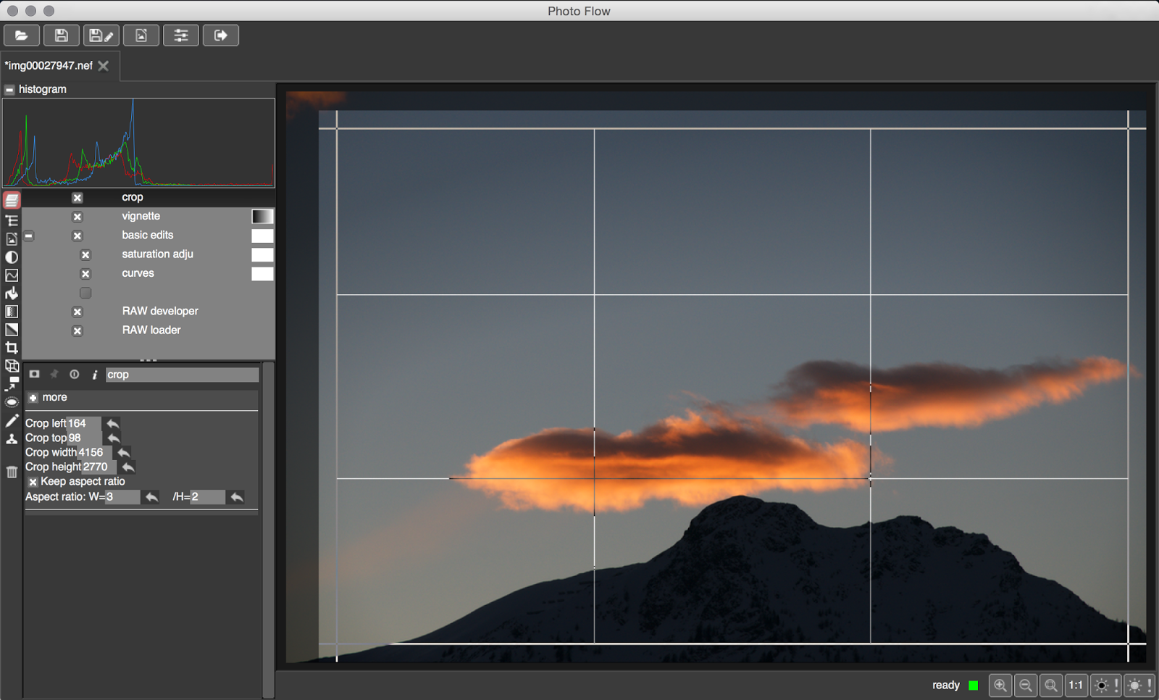Reset the aspect ratio H value
1159x700 pixels.
pos(237,497)
